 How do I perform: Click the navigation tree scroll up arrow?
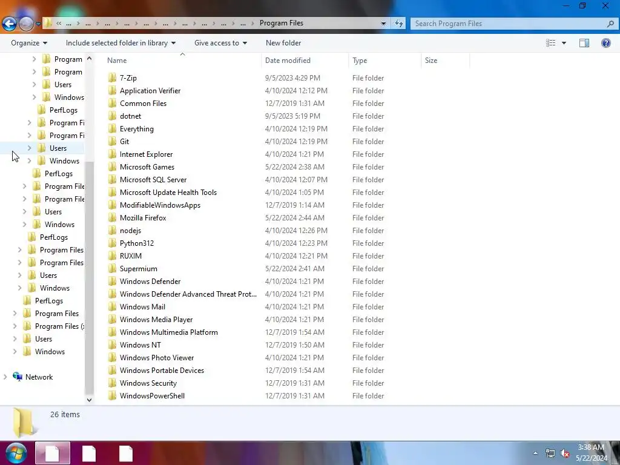click(90, 59)
